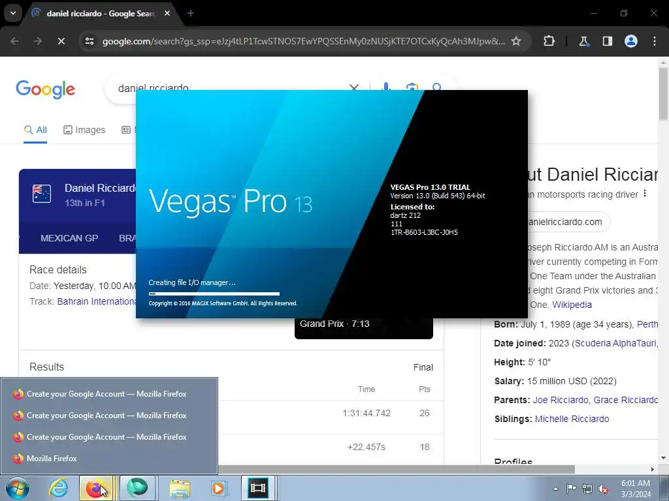The image size is (669, 501).
Task: Click the Australian flag in Ricciardo card
Action: click(x=42, y=194)
